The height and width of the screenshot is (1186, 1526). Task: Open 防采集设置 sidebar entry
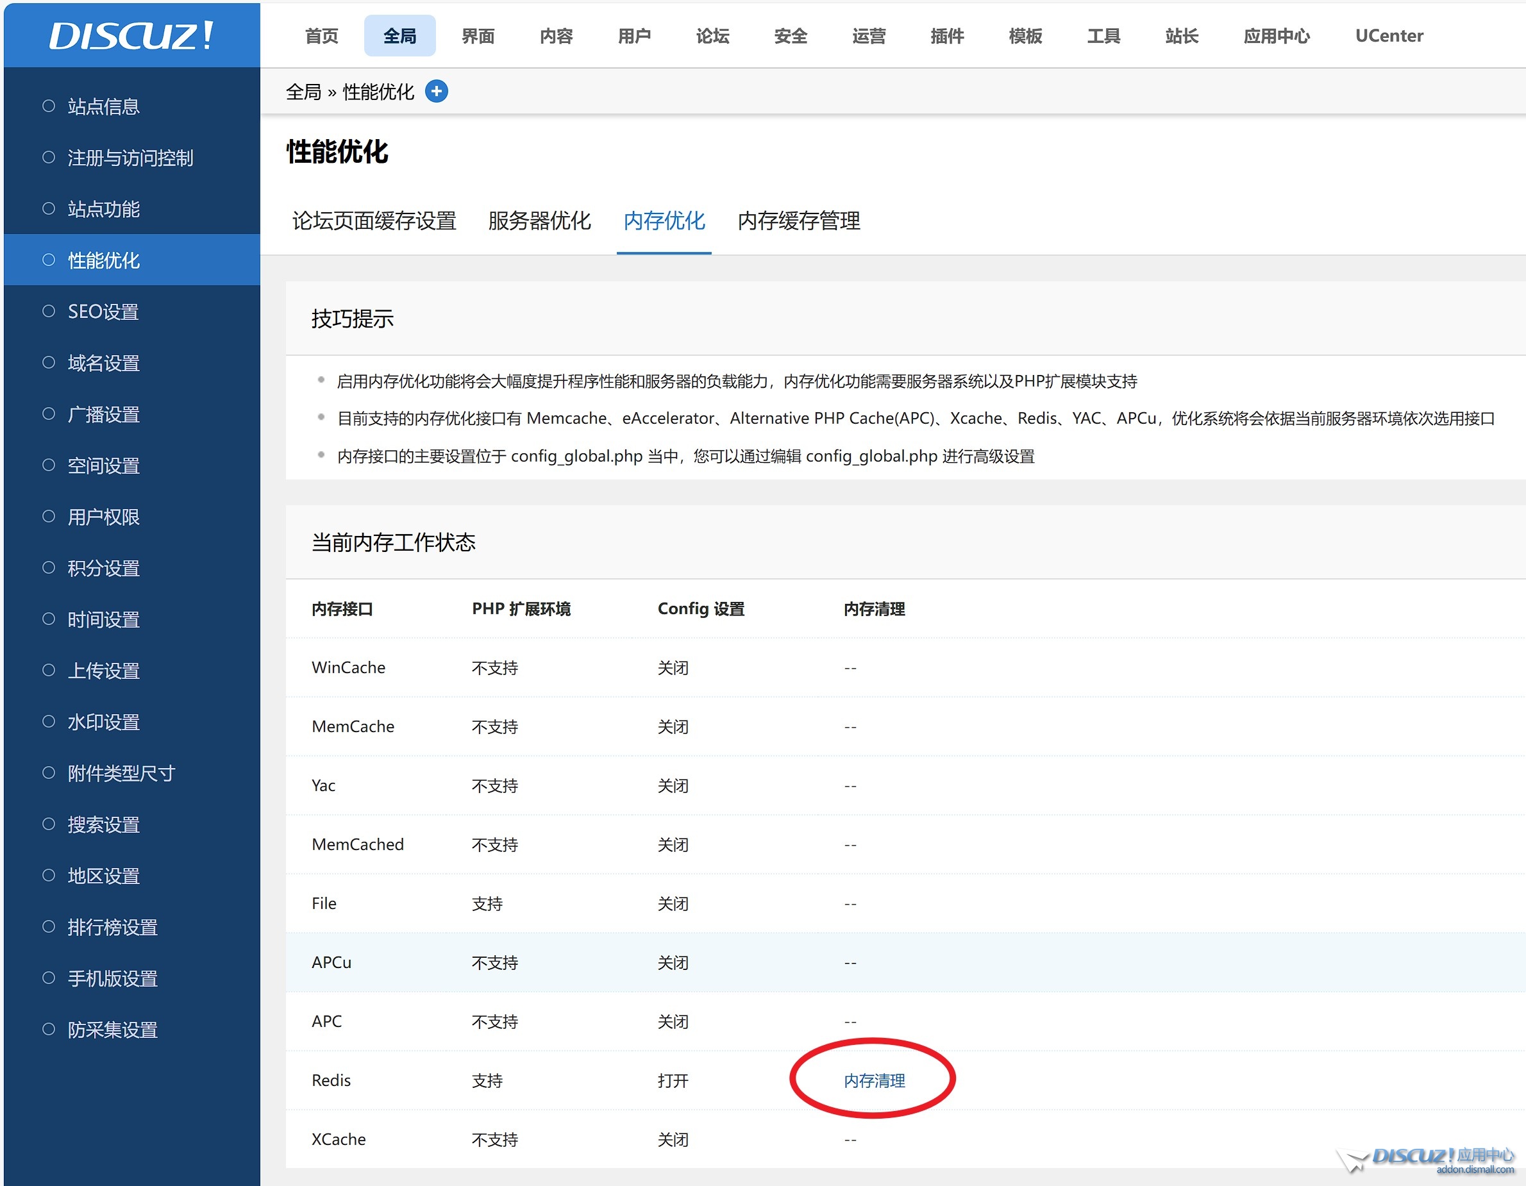click(x=112, y=1030)
